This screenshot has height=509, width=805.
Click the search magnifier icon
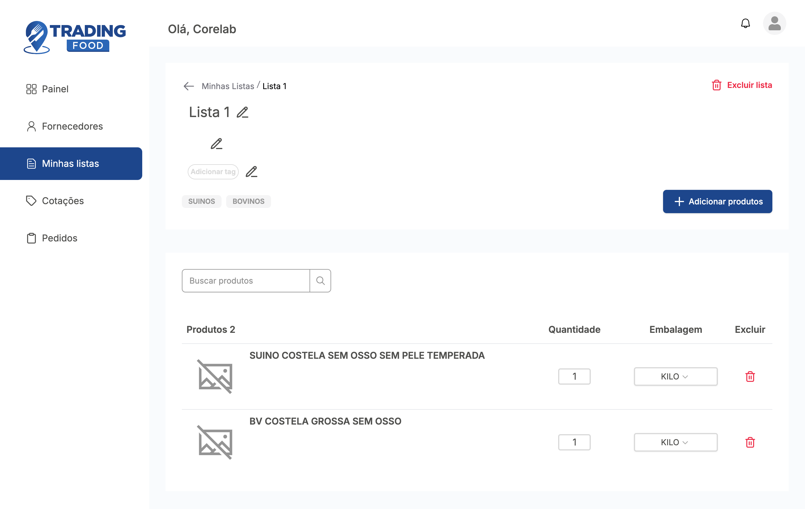tap(320, 280)
